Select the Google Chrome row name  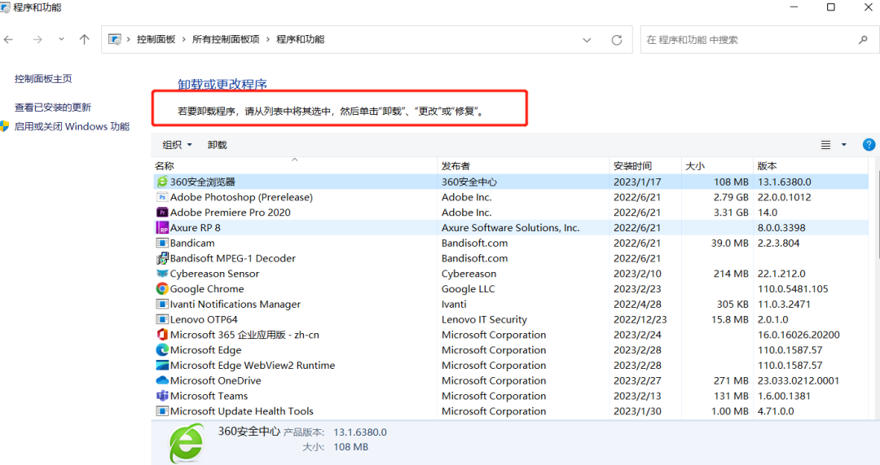[x=206, y=289]
